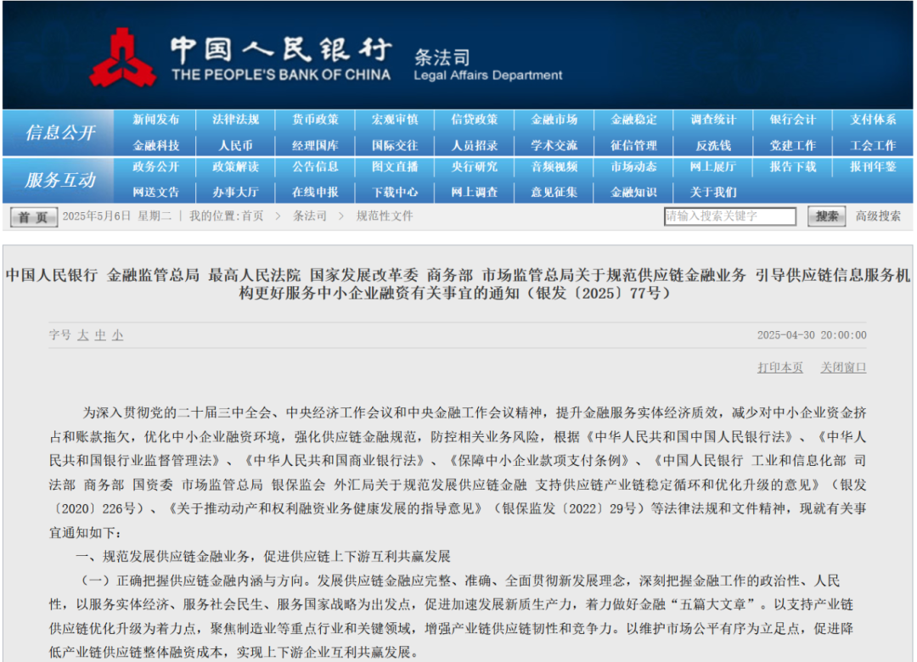Click the 下载中心 link
This screenshot has height=662, width=917.
[395, 193]
